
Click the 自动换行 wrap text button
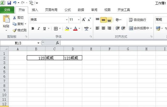coord(137,20)
